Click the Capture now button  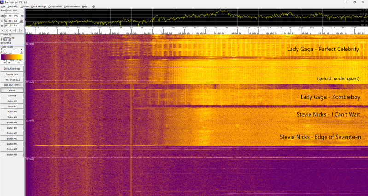tap(12, 74)
